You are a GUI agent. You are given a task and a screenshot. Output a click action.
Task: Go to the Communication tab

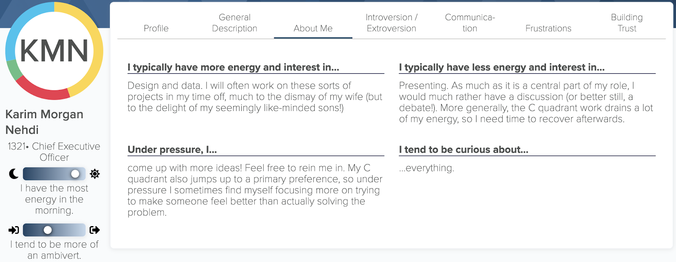coord(470,23)
